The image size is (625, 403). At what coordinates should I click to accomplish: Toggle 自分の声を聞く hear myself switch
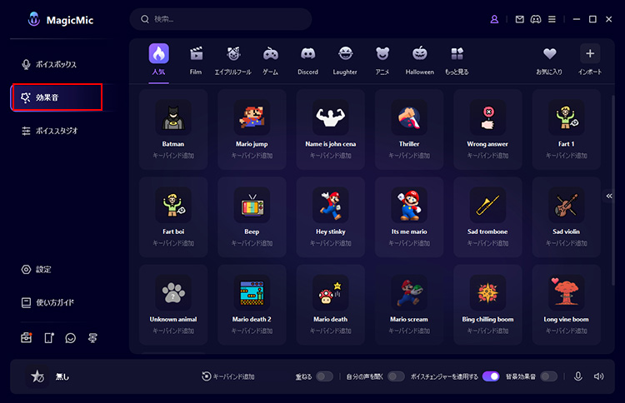(x=396, y=376)
